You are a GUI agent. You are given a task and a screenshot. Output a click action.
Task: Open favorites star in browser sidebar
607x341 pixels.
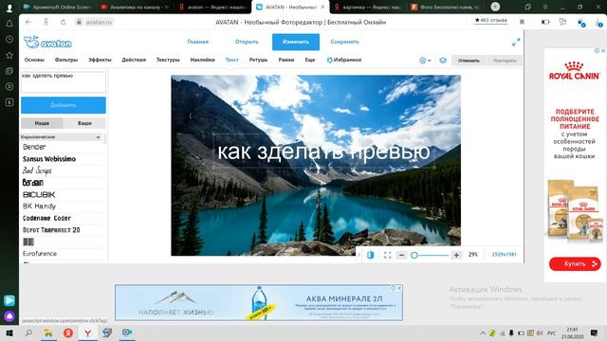click(9, 55)
